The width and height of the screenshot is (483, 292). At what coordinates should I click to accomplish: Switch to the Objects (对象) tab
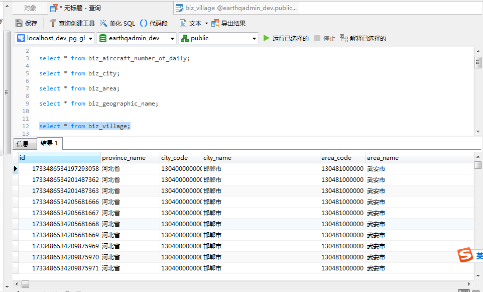(x=30, y=8)
